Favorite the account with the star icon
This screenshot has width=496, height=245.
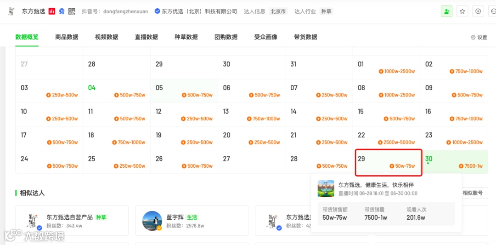[462, 11]
